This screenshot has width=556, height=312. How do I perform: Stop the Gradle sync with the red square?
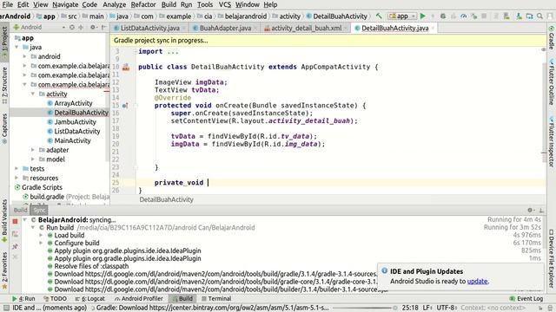16,222
